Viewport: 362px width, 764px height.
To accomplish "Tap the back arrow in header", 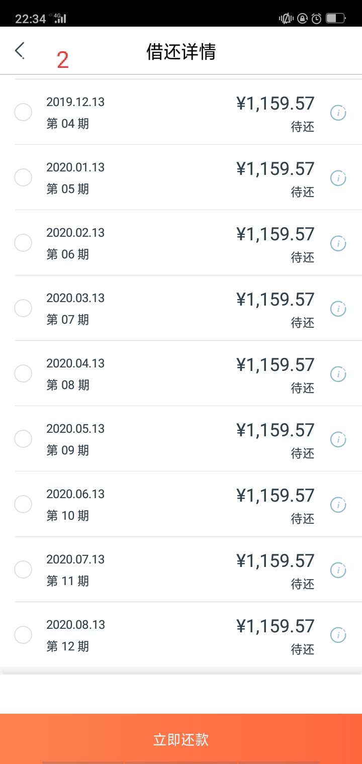I will point(20,51).
